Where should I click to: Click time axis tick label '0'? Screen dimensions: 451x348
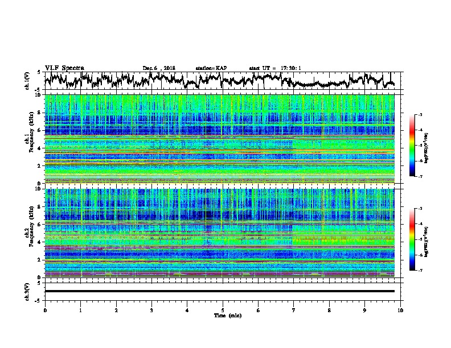(x=45, y=310)
